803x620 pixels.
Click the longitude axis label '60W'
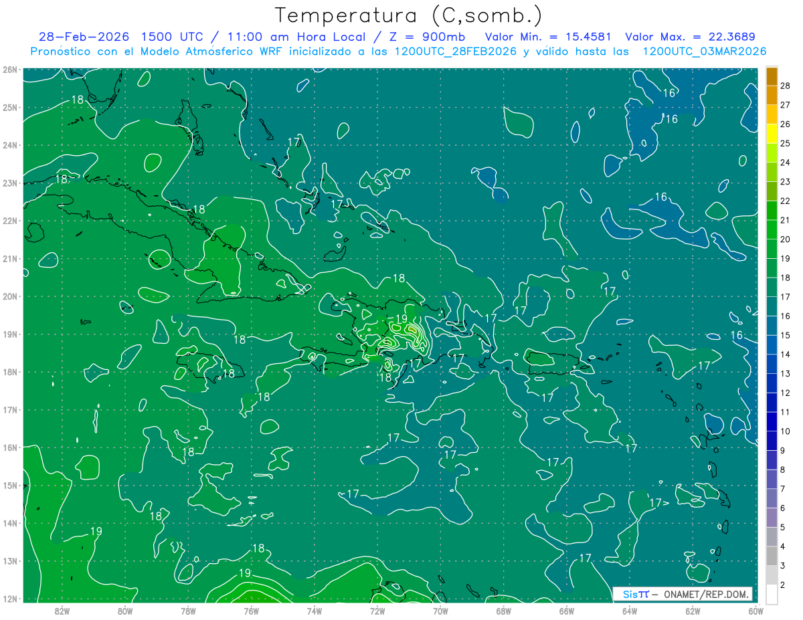(756, 610)
